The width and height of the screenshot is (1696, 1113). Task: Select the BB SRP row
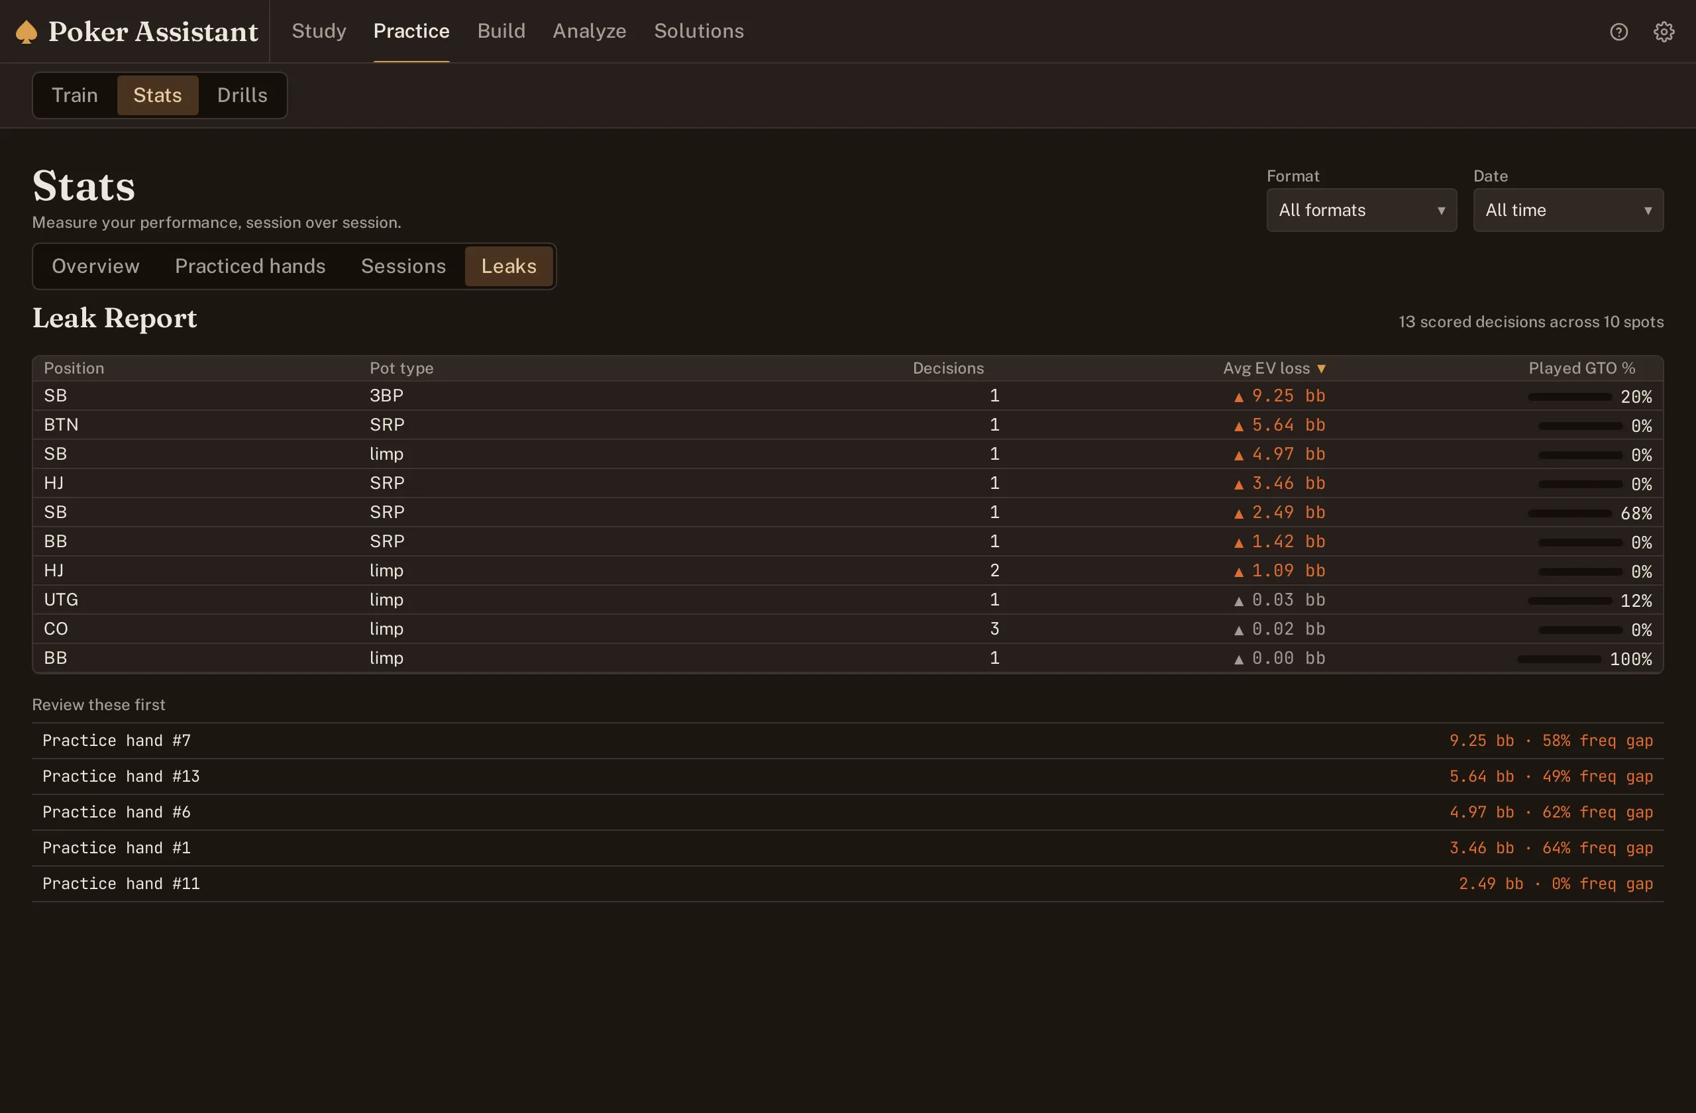click(x=847, y=542)
